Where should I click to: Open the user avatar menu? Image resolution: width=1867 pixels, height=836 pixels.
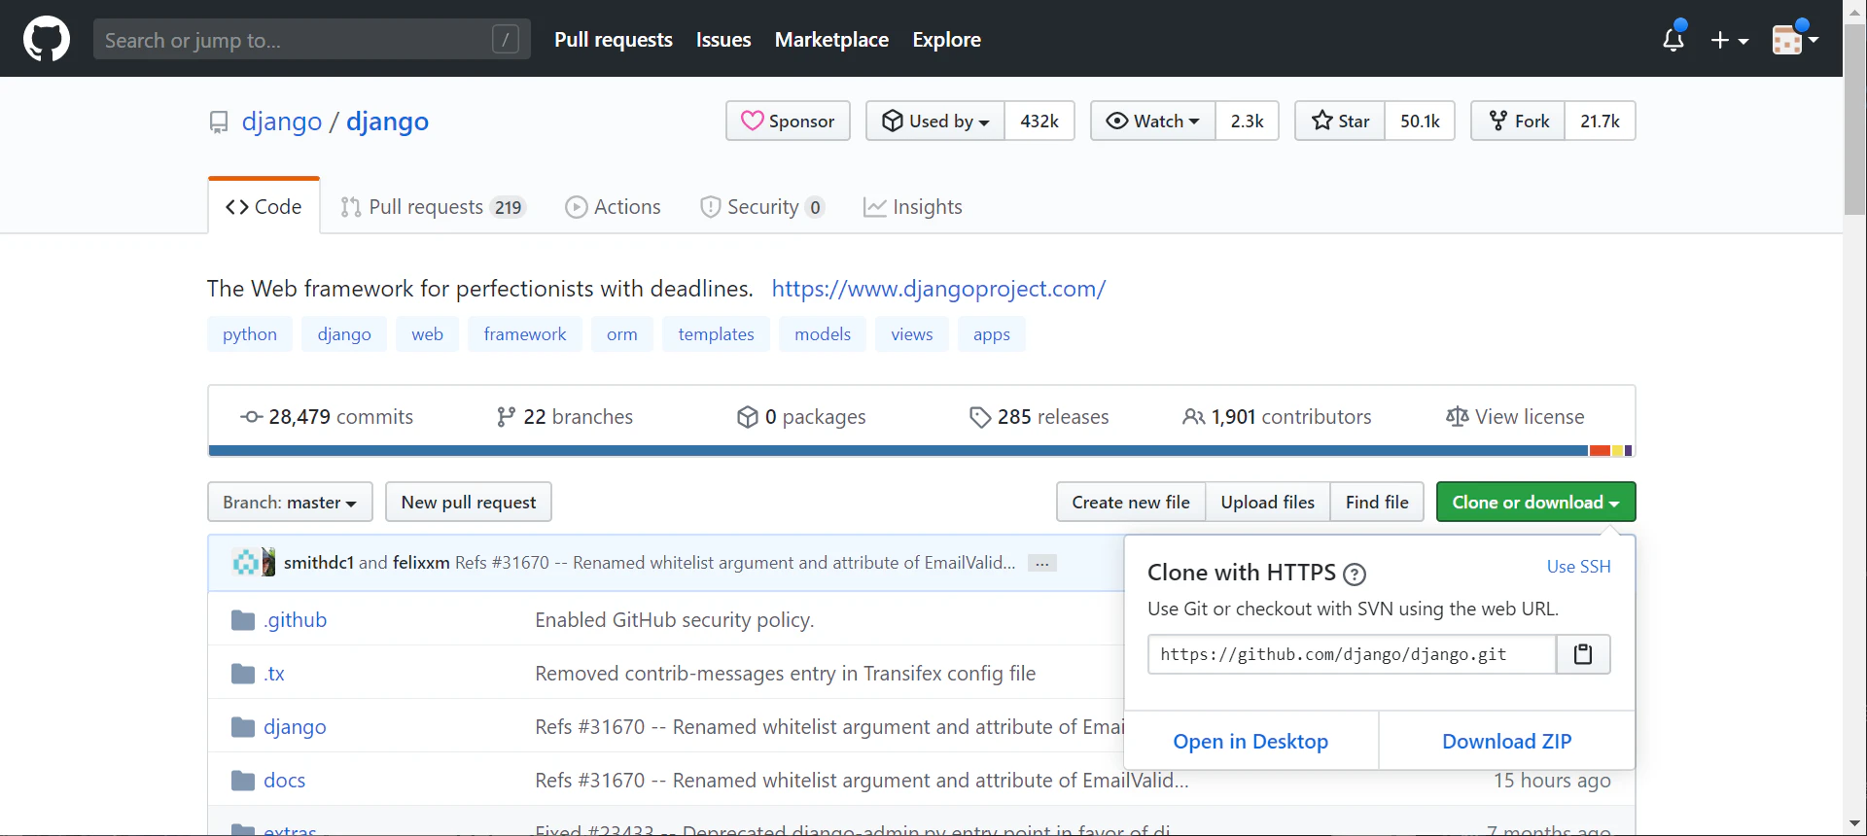[x=1795, y=40]
